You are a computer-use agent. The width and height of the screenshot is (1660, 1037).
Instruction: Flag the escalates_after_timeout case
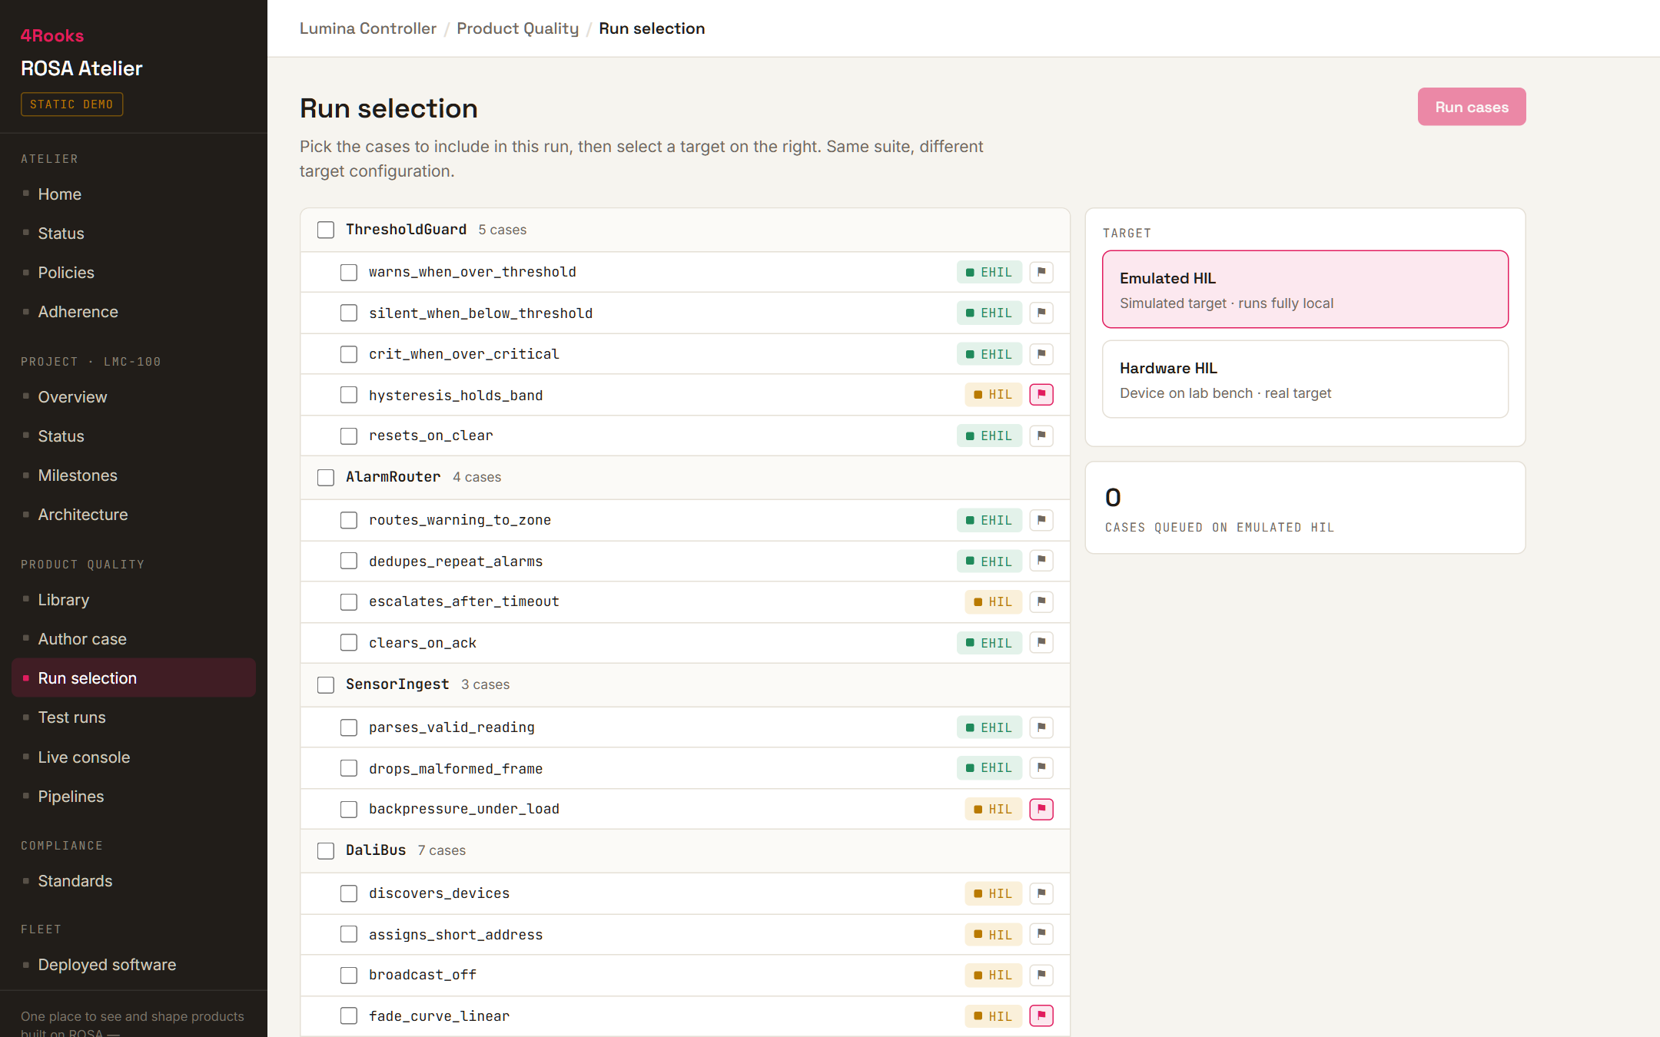coord(1041,601)
